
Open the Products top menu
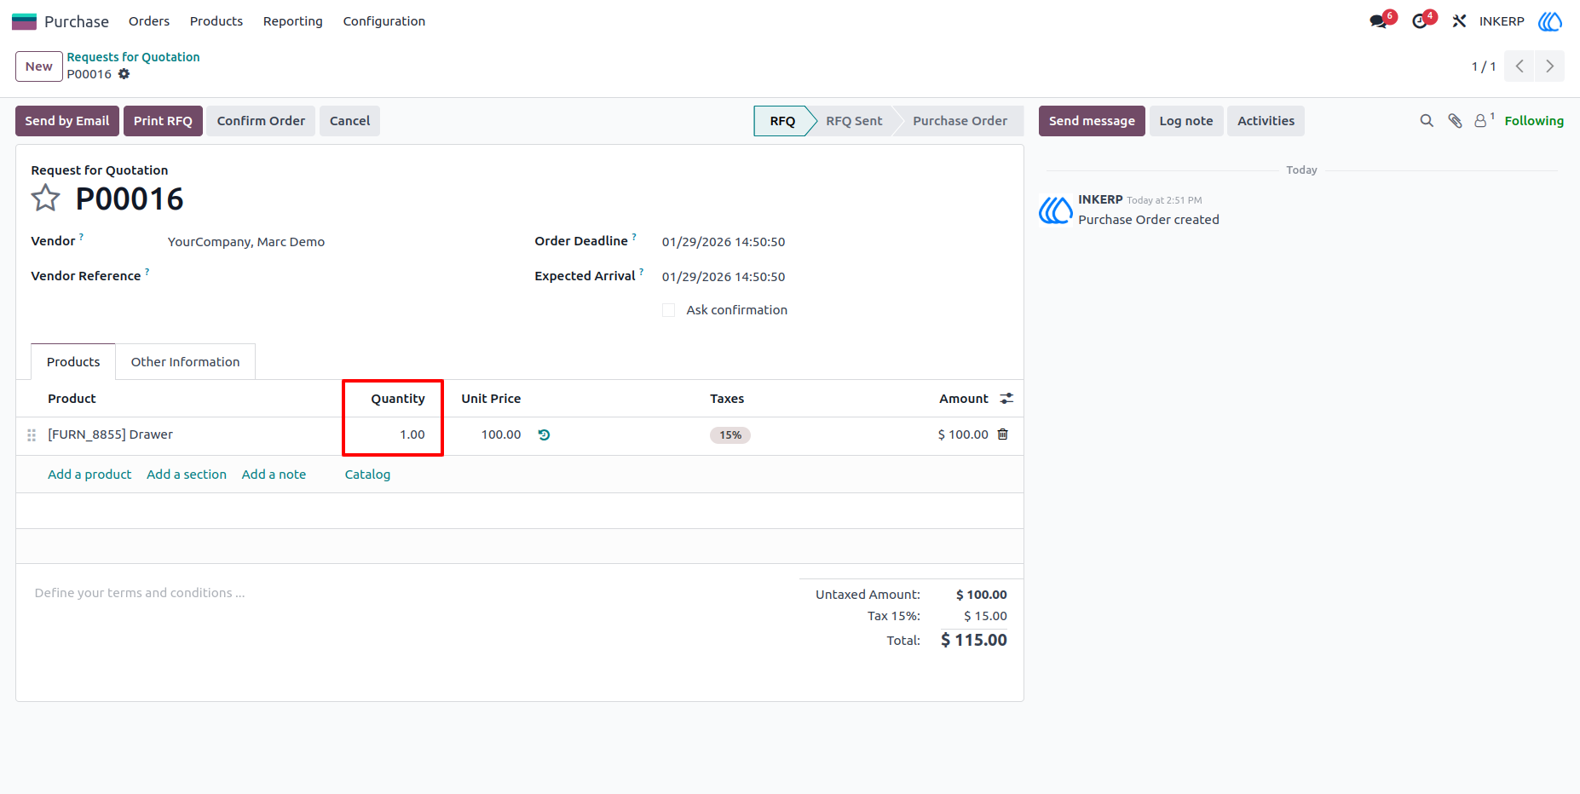click(216, 21)
